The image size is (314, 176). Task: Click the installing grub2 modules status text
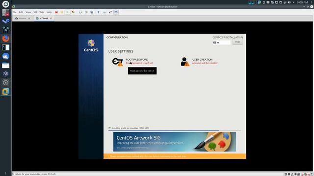[x=131, y=128]
